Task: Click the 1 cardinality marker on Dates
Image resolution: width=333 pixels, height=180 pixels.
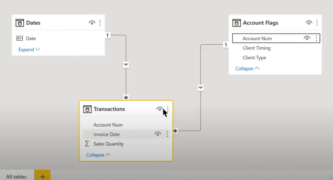Action: click(x=107, y=35)
